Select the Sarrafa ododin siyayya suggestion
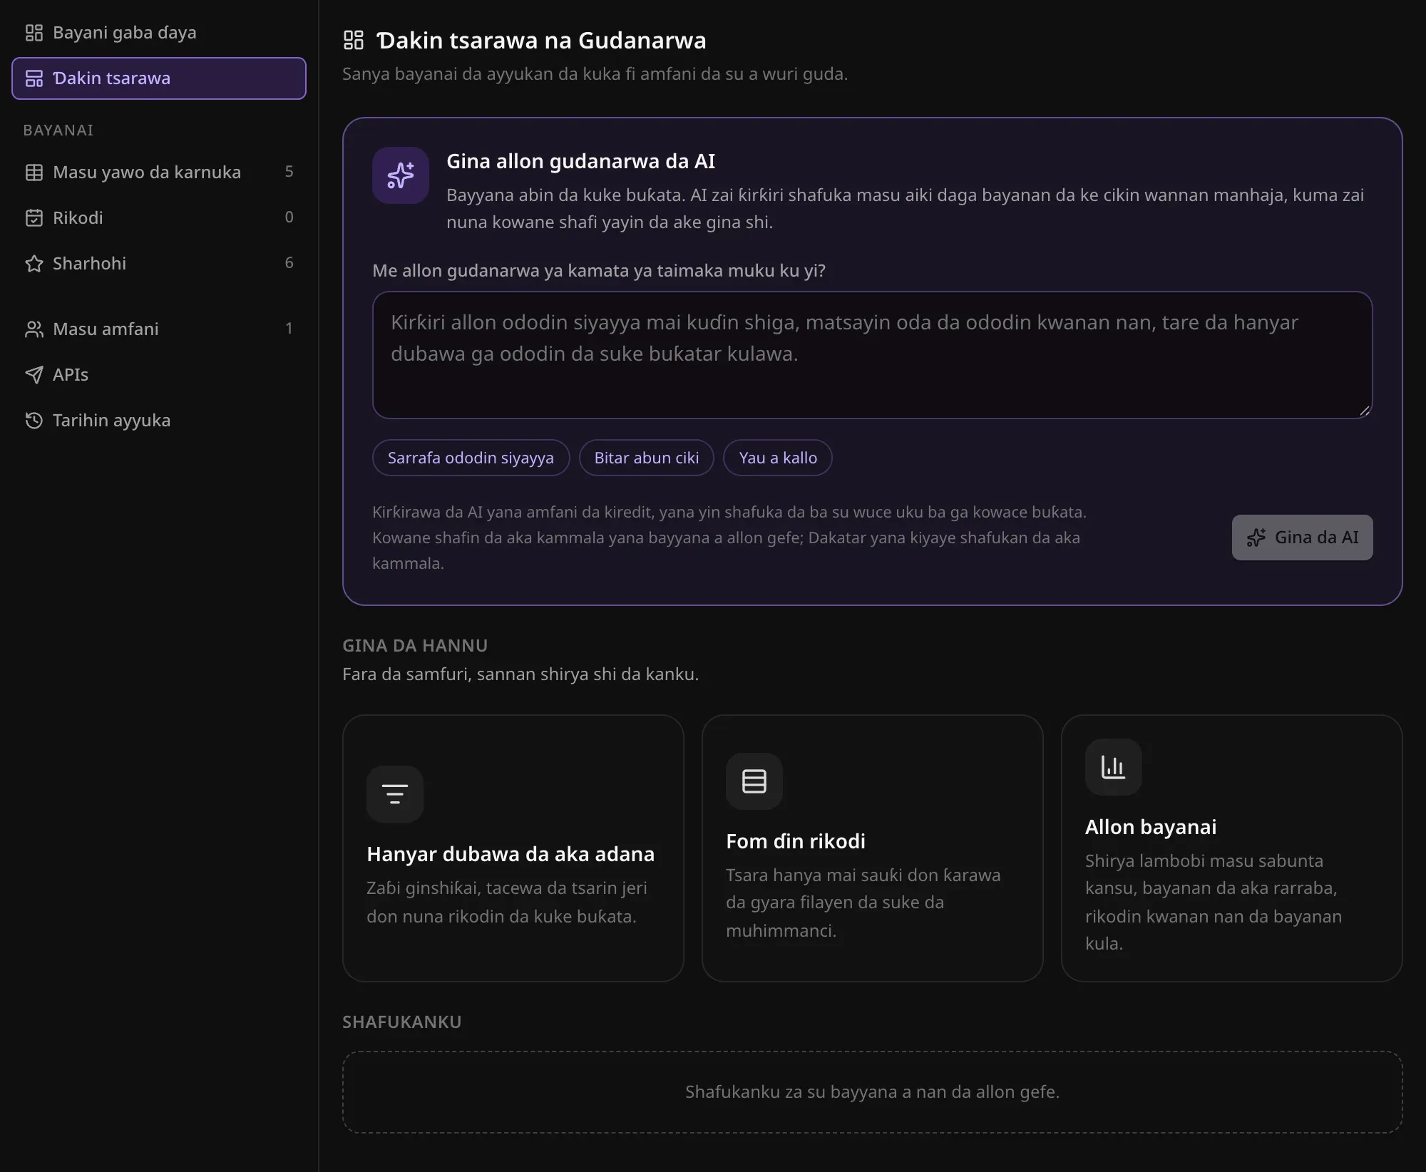Viewport: 1426px width, 1172px height. (x=471, y=458)
